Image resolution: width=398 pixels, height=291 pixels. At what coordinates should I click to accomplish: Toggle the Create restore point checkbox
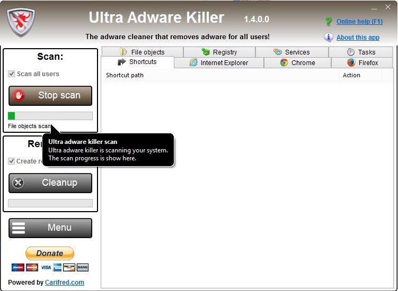click(12, 161)
